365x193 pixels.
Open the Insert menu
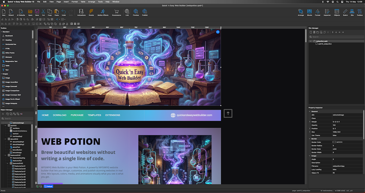(66, 2)
